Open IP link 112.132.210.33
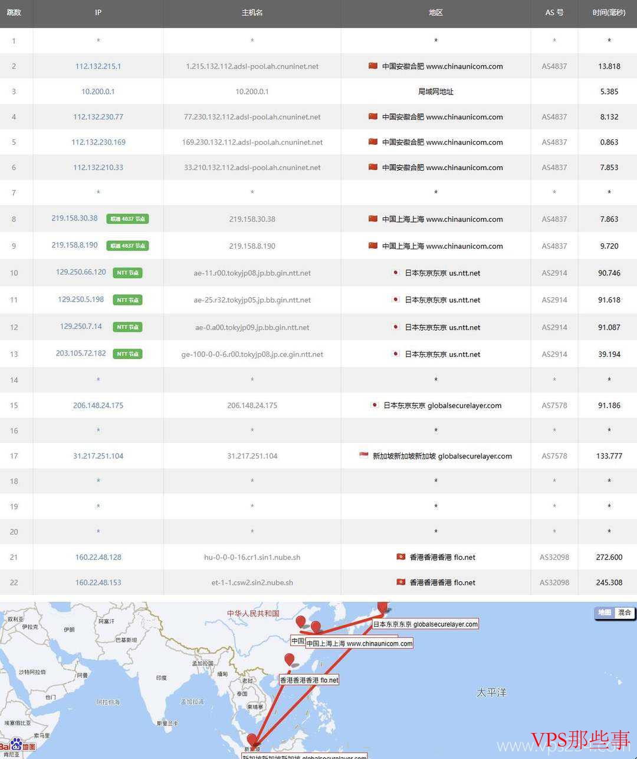The width and height of the screenshot is (637, 759). [x=98, y=168]
